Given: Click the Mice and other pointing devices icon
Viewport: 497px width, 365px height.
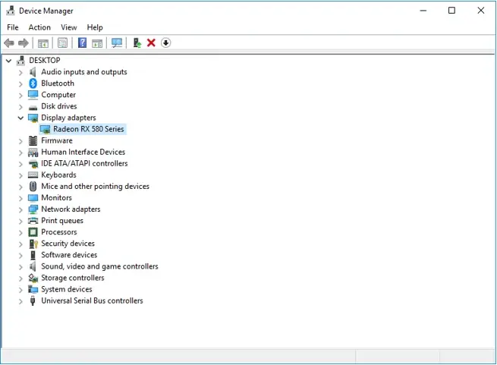Looking at the screenshot, I should tap(33, 186).
